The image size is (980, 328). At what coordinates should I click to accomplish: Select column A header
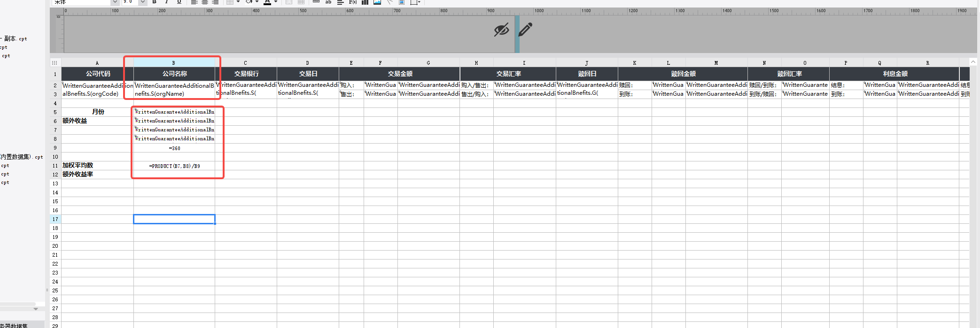(97, 62)
